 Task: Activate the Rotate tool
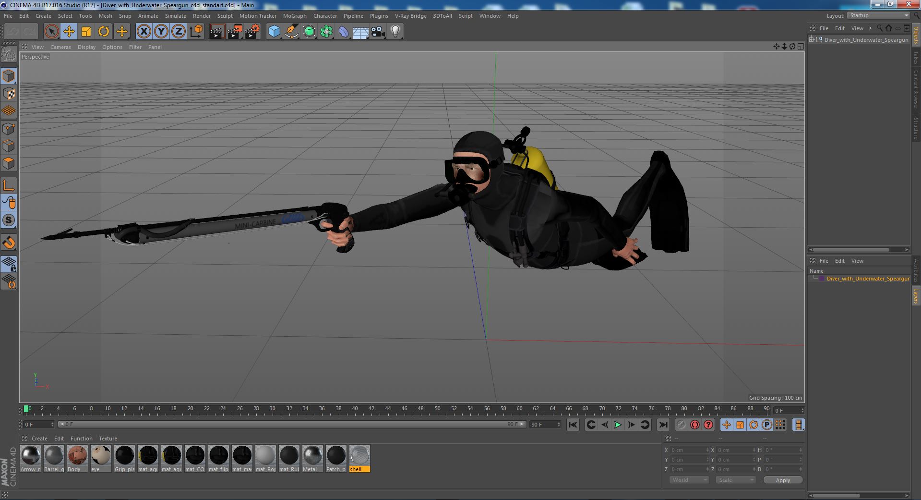(104, 32)
